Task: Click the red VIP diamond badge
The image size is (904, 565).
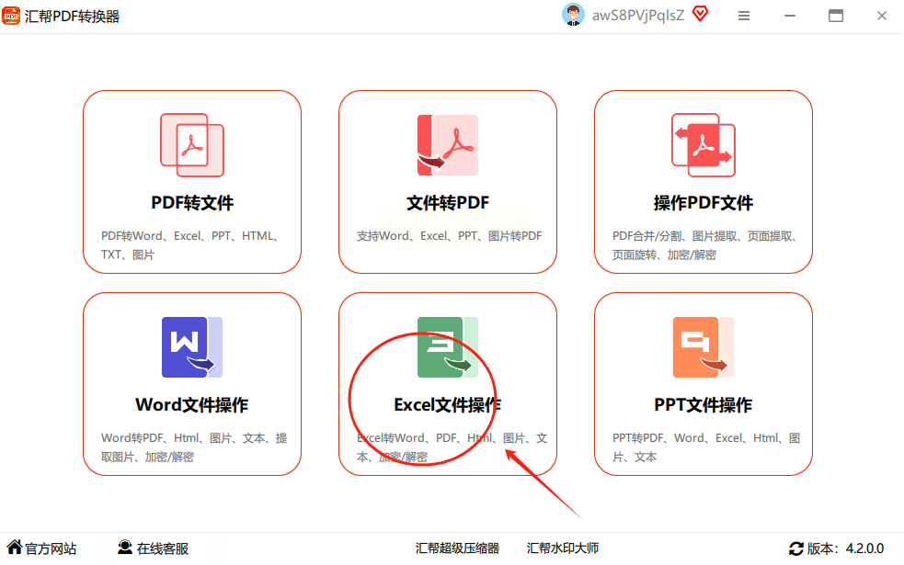Action: pyautogui.click(x=701, y=15)
